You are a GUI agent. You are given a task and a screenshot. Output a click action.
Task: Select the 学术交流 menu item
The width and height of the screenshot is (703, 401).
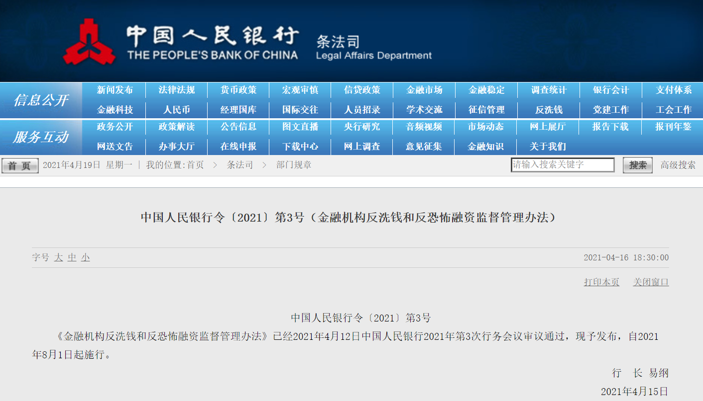coord(424,110)
